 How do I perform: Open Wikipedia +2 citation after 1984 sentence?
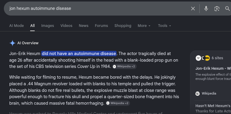124,66
